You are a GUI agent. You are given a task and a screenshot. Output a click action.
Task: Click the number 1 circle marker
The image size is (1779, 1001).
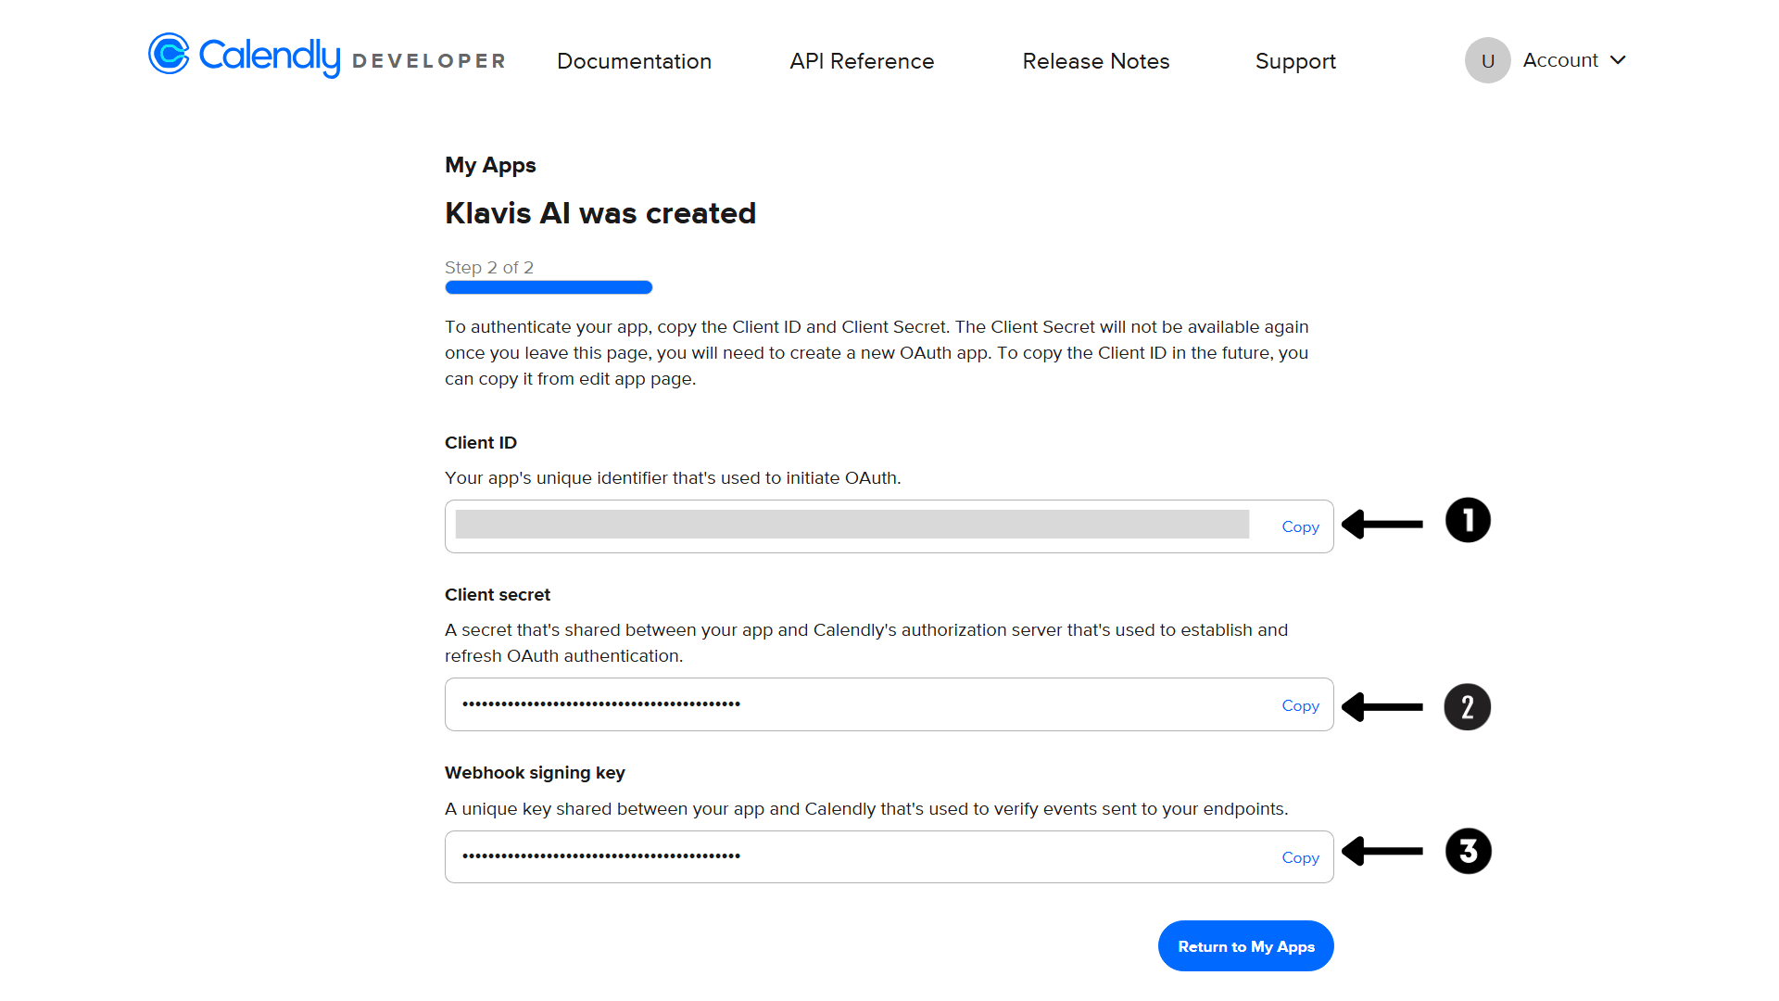[1468, 521]
